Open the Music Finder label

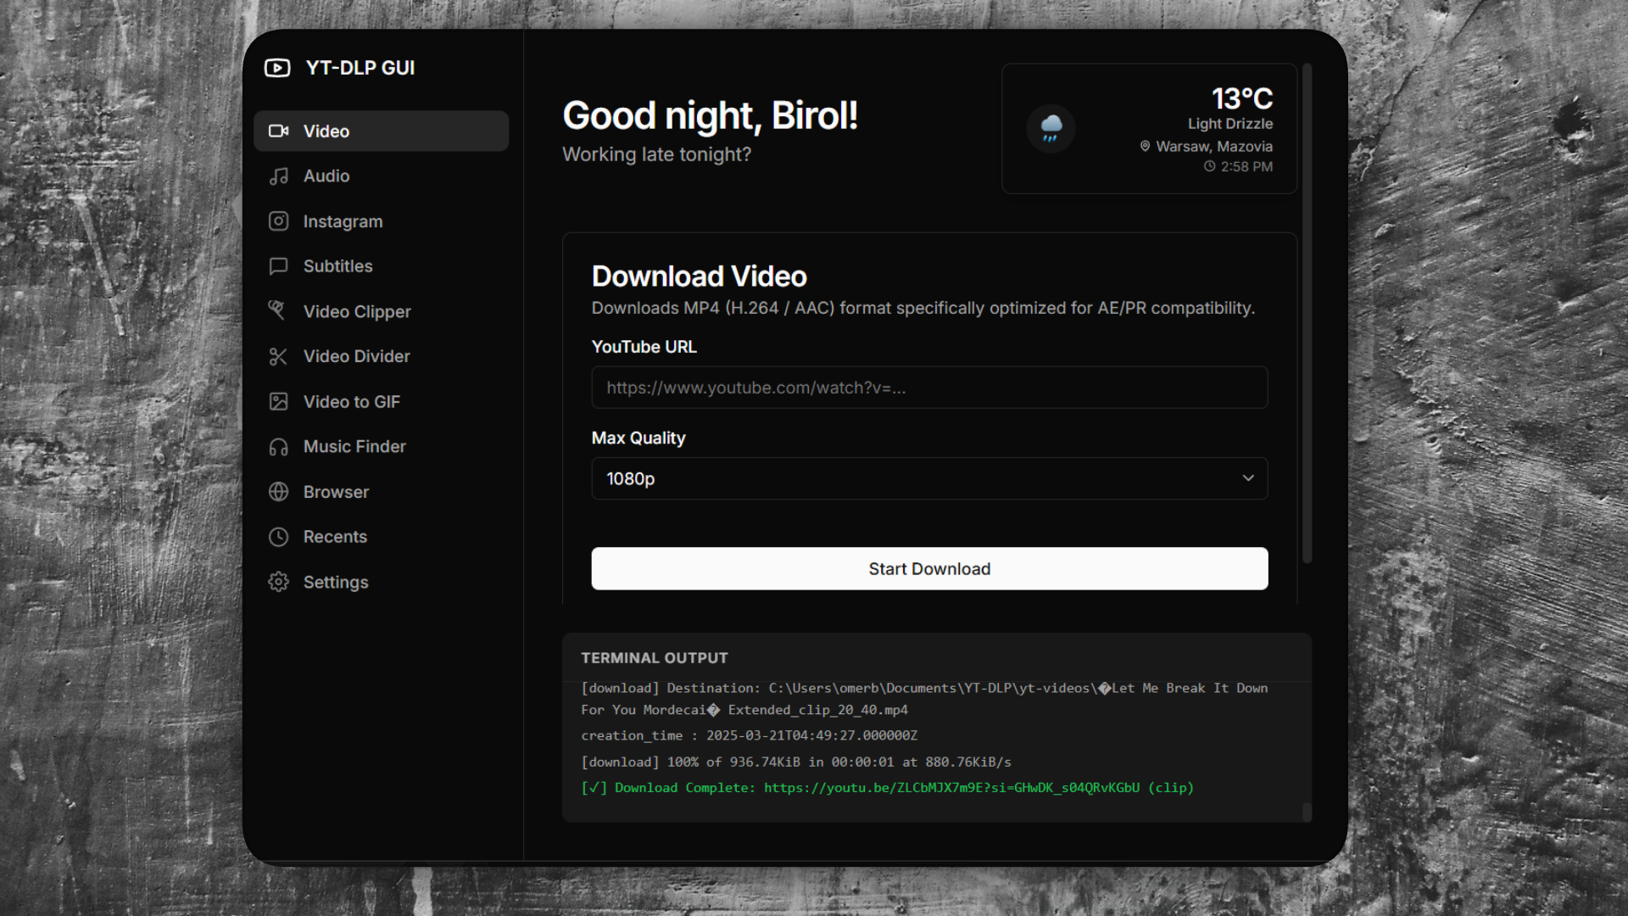click(x=354, y=447)
